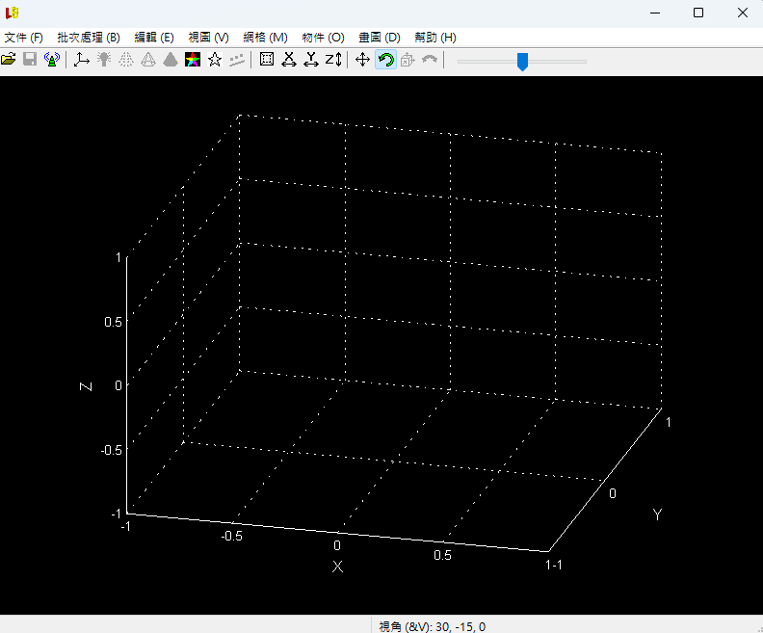
Task: Select the Z axis view icon
Action: click(x=333, y=60)
